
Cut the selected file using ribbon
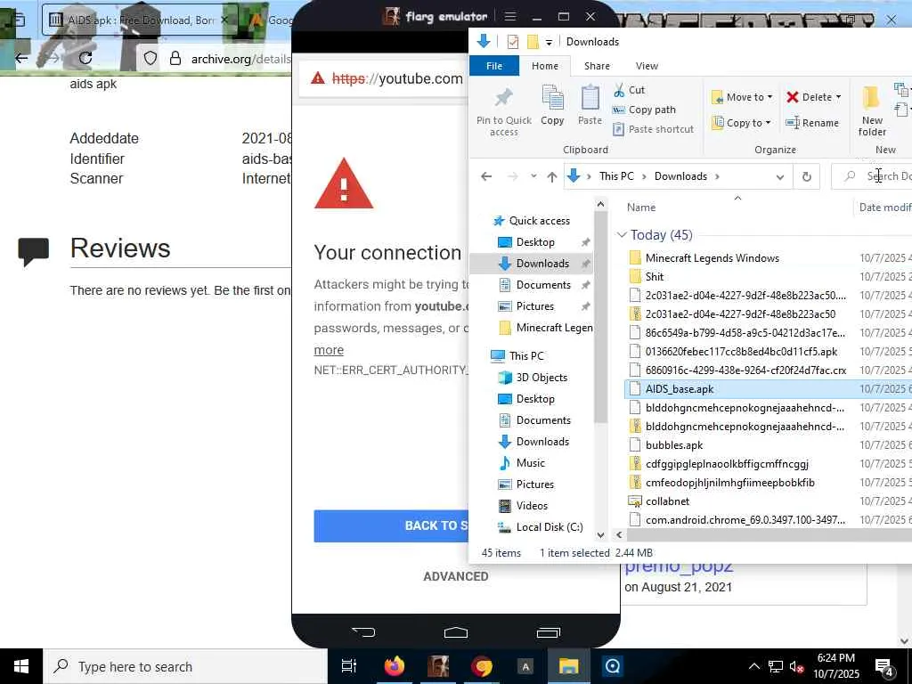point(629,90)
